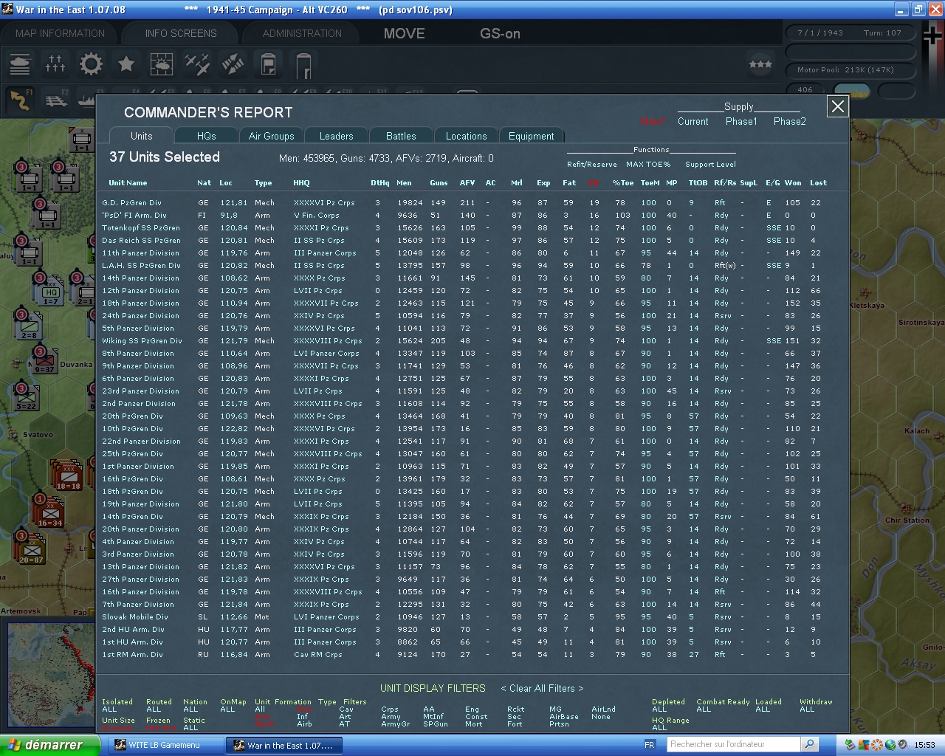
Task: Switch to the HQs tab
Action: point(207,136)
